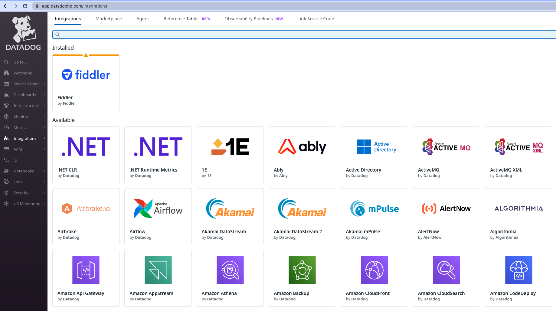Click the Amazon CloudFront logo

(374, 270)
